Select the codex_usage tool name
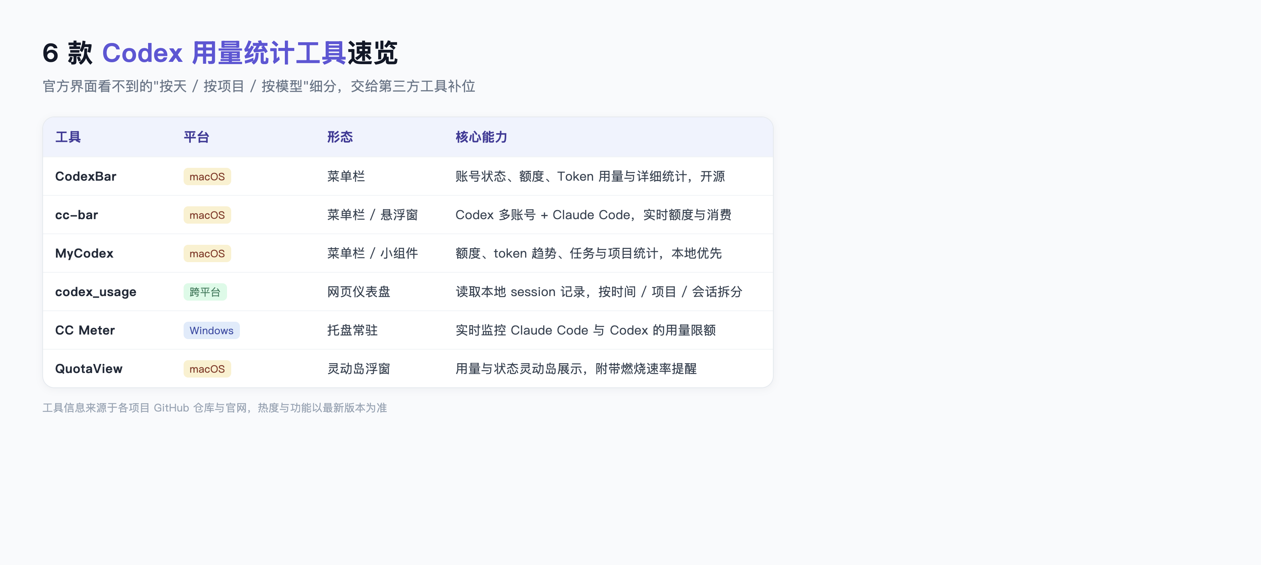The width and height of the screenshot is (1261, 565). tap(96, 292)
